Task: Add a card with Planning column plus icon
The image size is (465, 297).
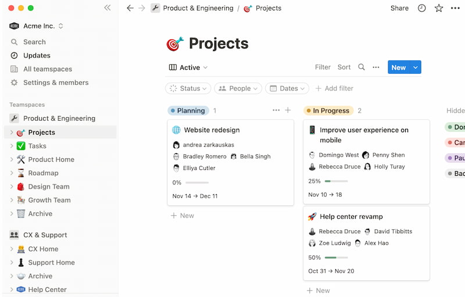Action: tap(288, 110)
